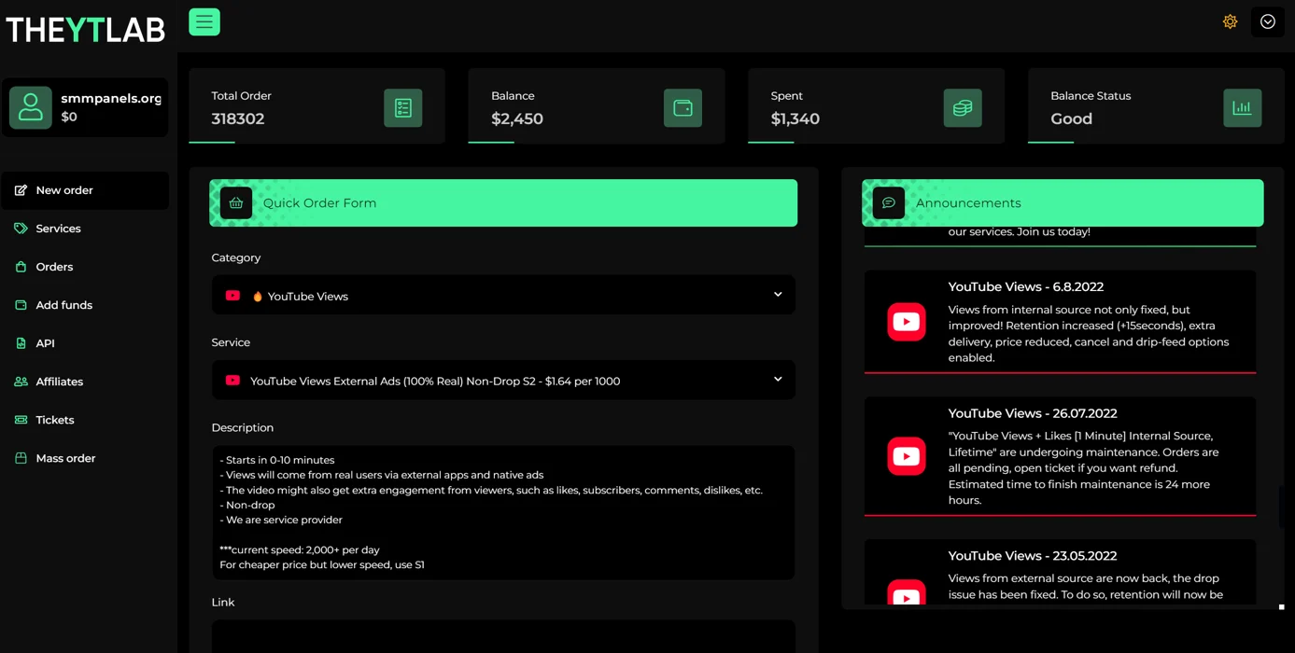Screen dimensions: 1295x653
Task: Click YouTube icon for 6.8.2022 announcement
Action: point(907,322)
